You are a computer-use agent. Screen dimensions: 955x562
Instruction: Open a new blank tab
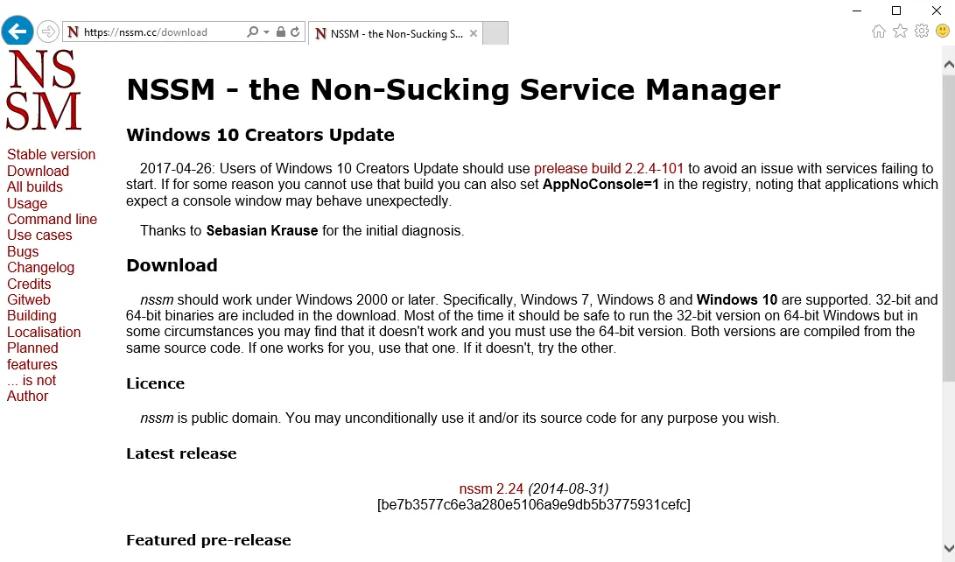point(495,33)
